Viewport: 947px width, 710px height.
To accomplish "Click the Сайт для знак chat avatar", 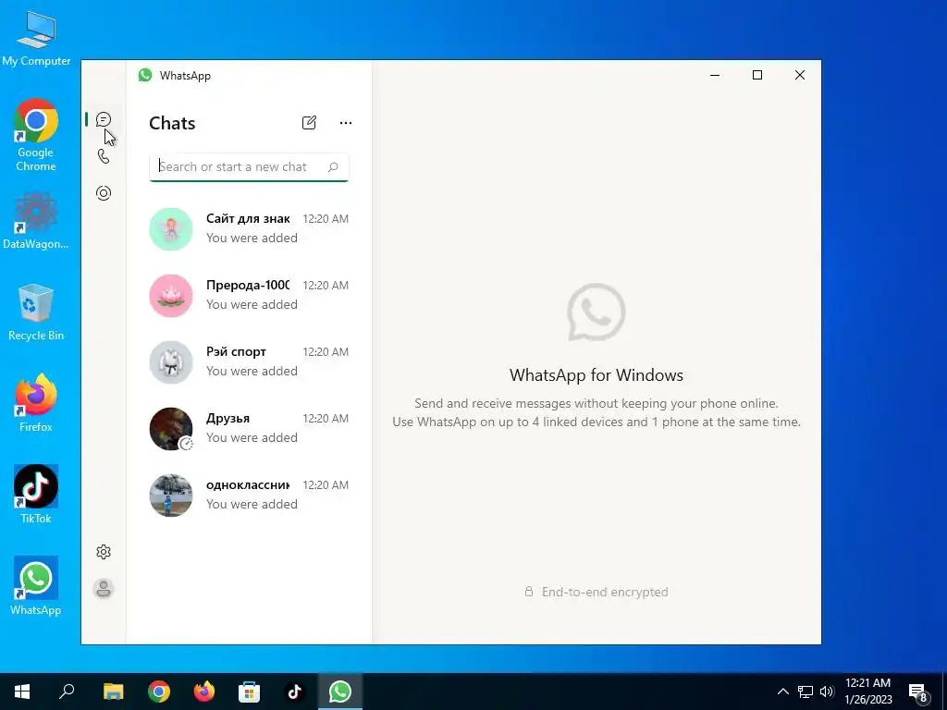I will click(171, 229).
